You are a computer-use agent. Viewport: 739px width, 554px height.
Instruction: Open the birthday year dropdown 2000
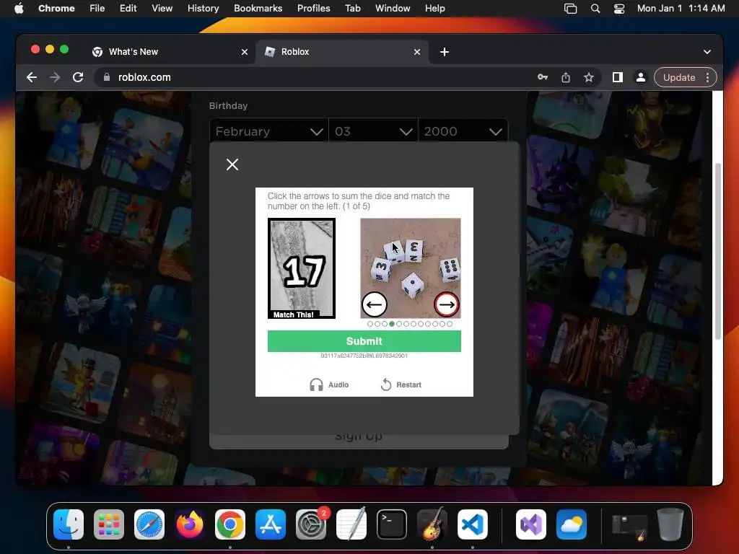tap(463, 131)
